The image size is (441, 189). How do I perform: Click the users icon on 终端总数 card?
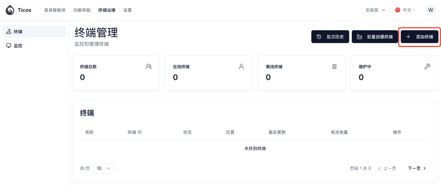point(148,66)
